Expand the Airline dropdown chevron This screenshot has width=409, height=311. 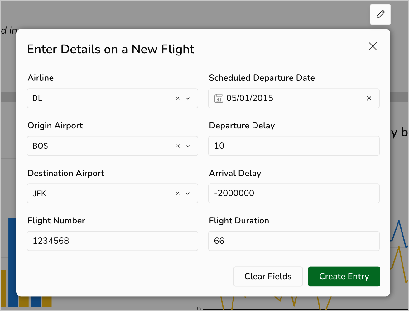coord(188,98)
